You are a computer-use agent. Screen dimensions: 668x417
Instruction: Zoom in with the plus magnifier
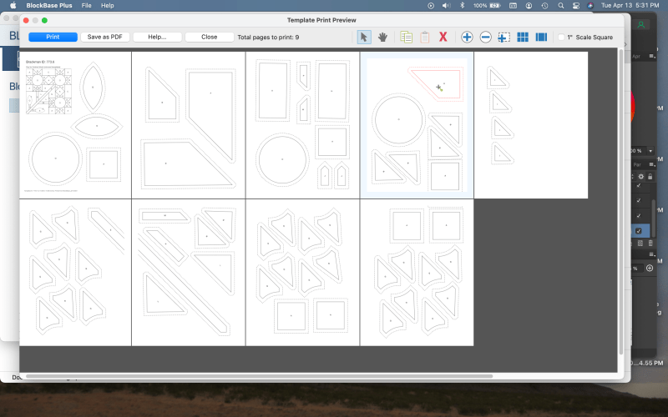pos(467,38)
